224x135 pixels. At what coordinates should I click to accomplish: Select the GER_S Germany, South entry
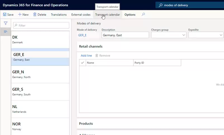pyautogui.click(x=40, y=92)
